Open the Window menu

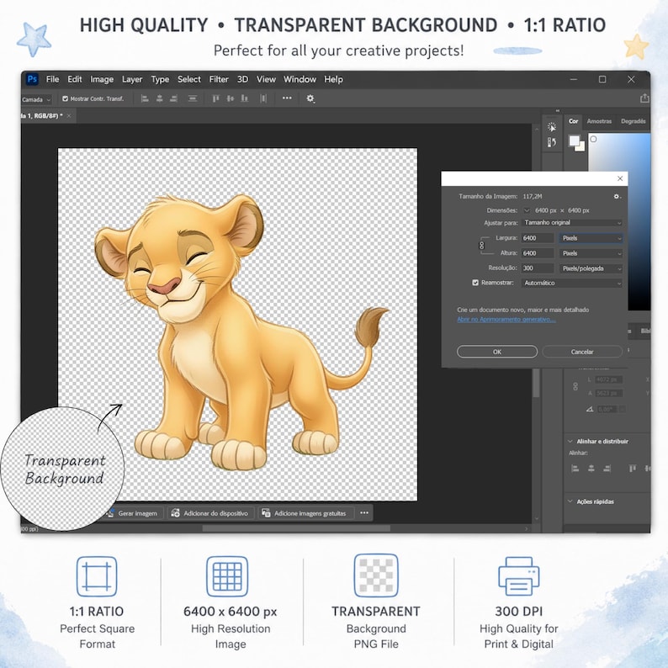(300, 79)
